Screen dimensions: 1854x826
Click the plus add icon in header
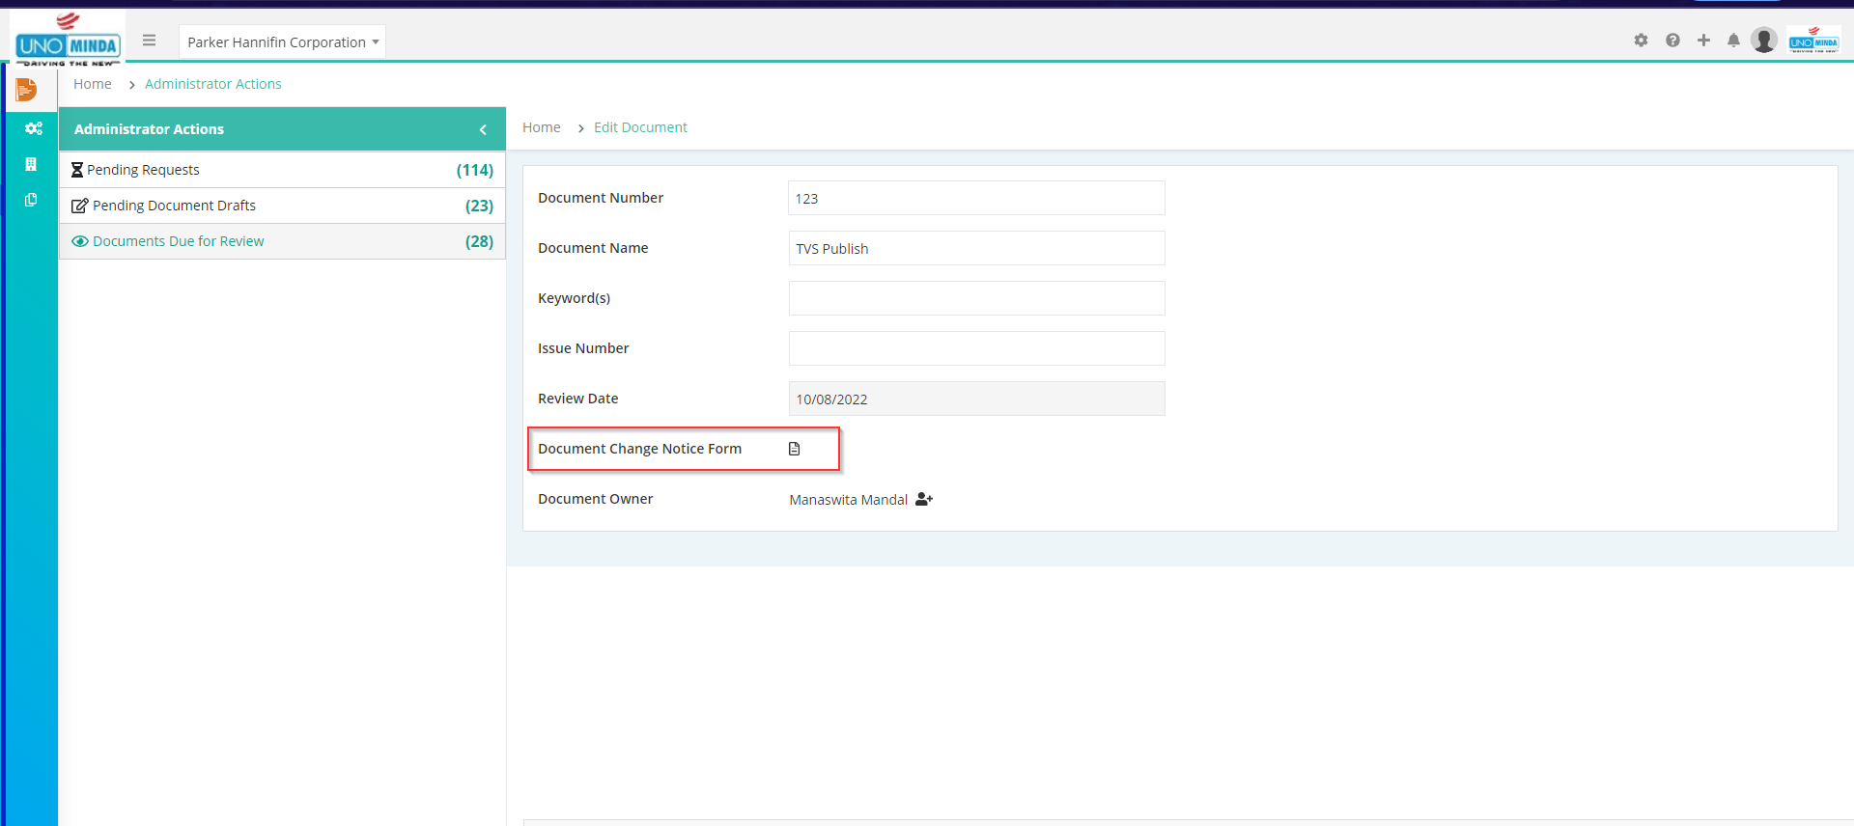(x=1703, y=41)
